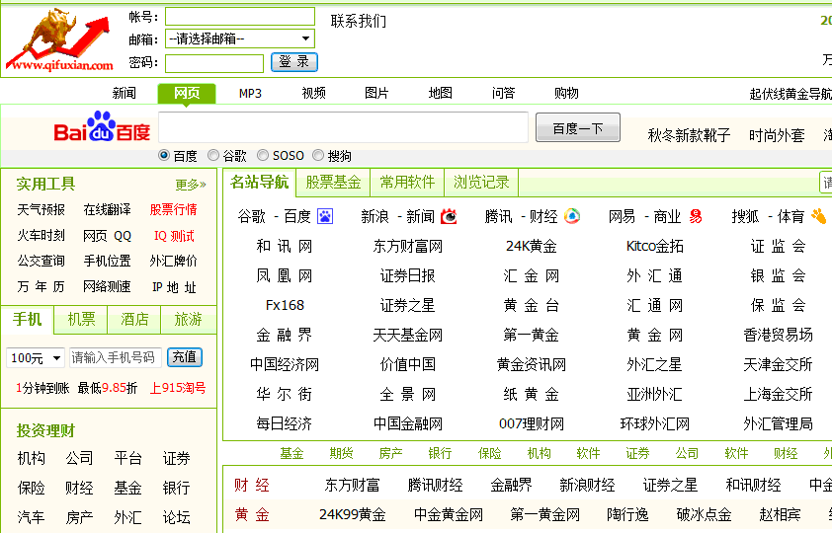
Task: Open the 火车时刻 link
Action: [x=41, y=235]
